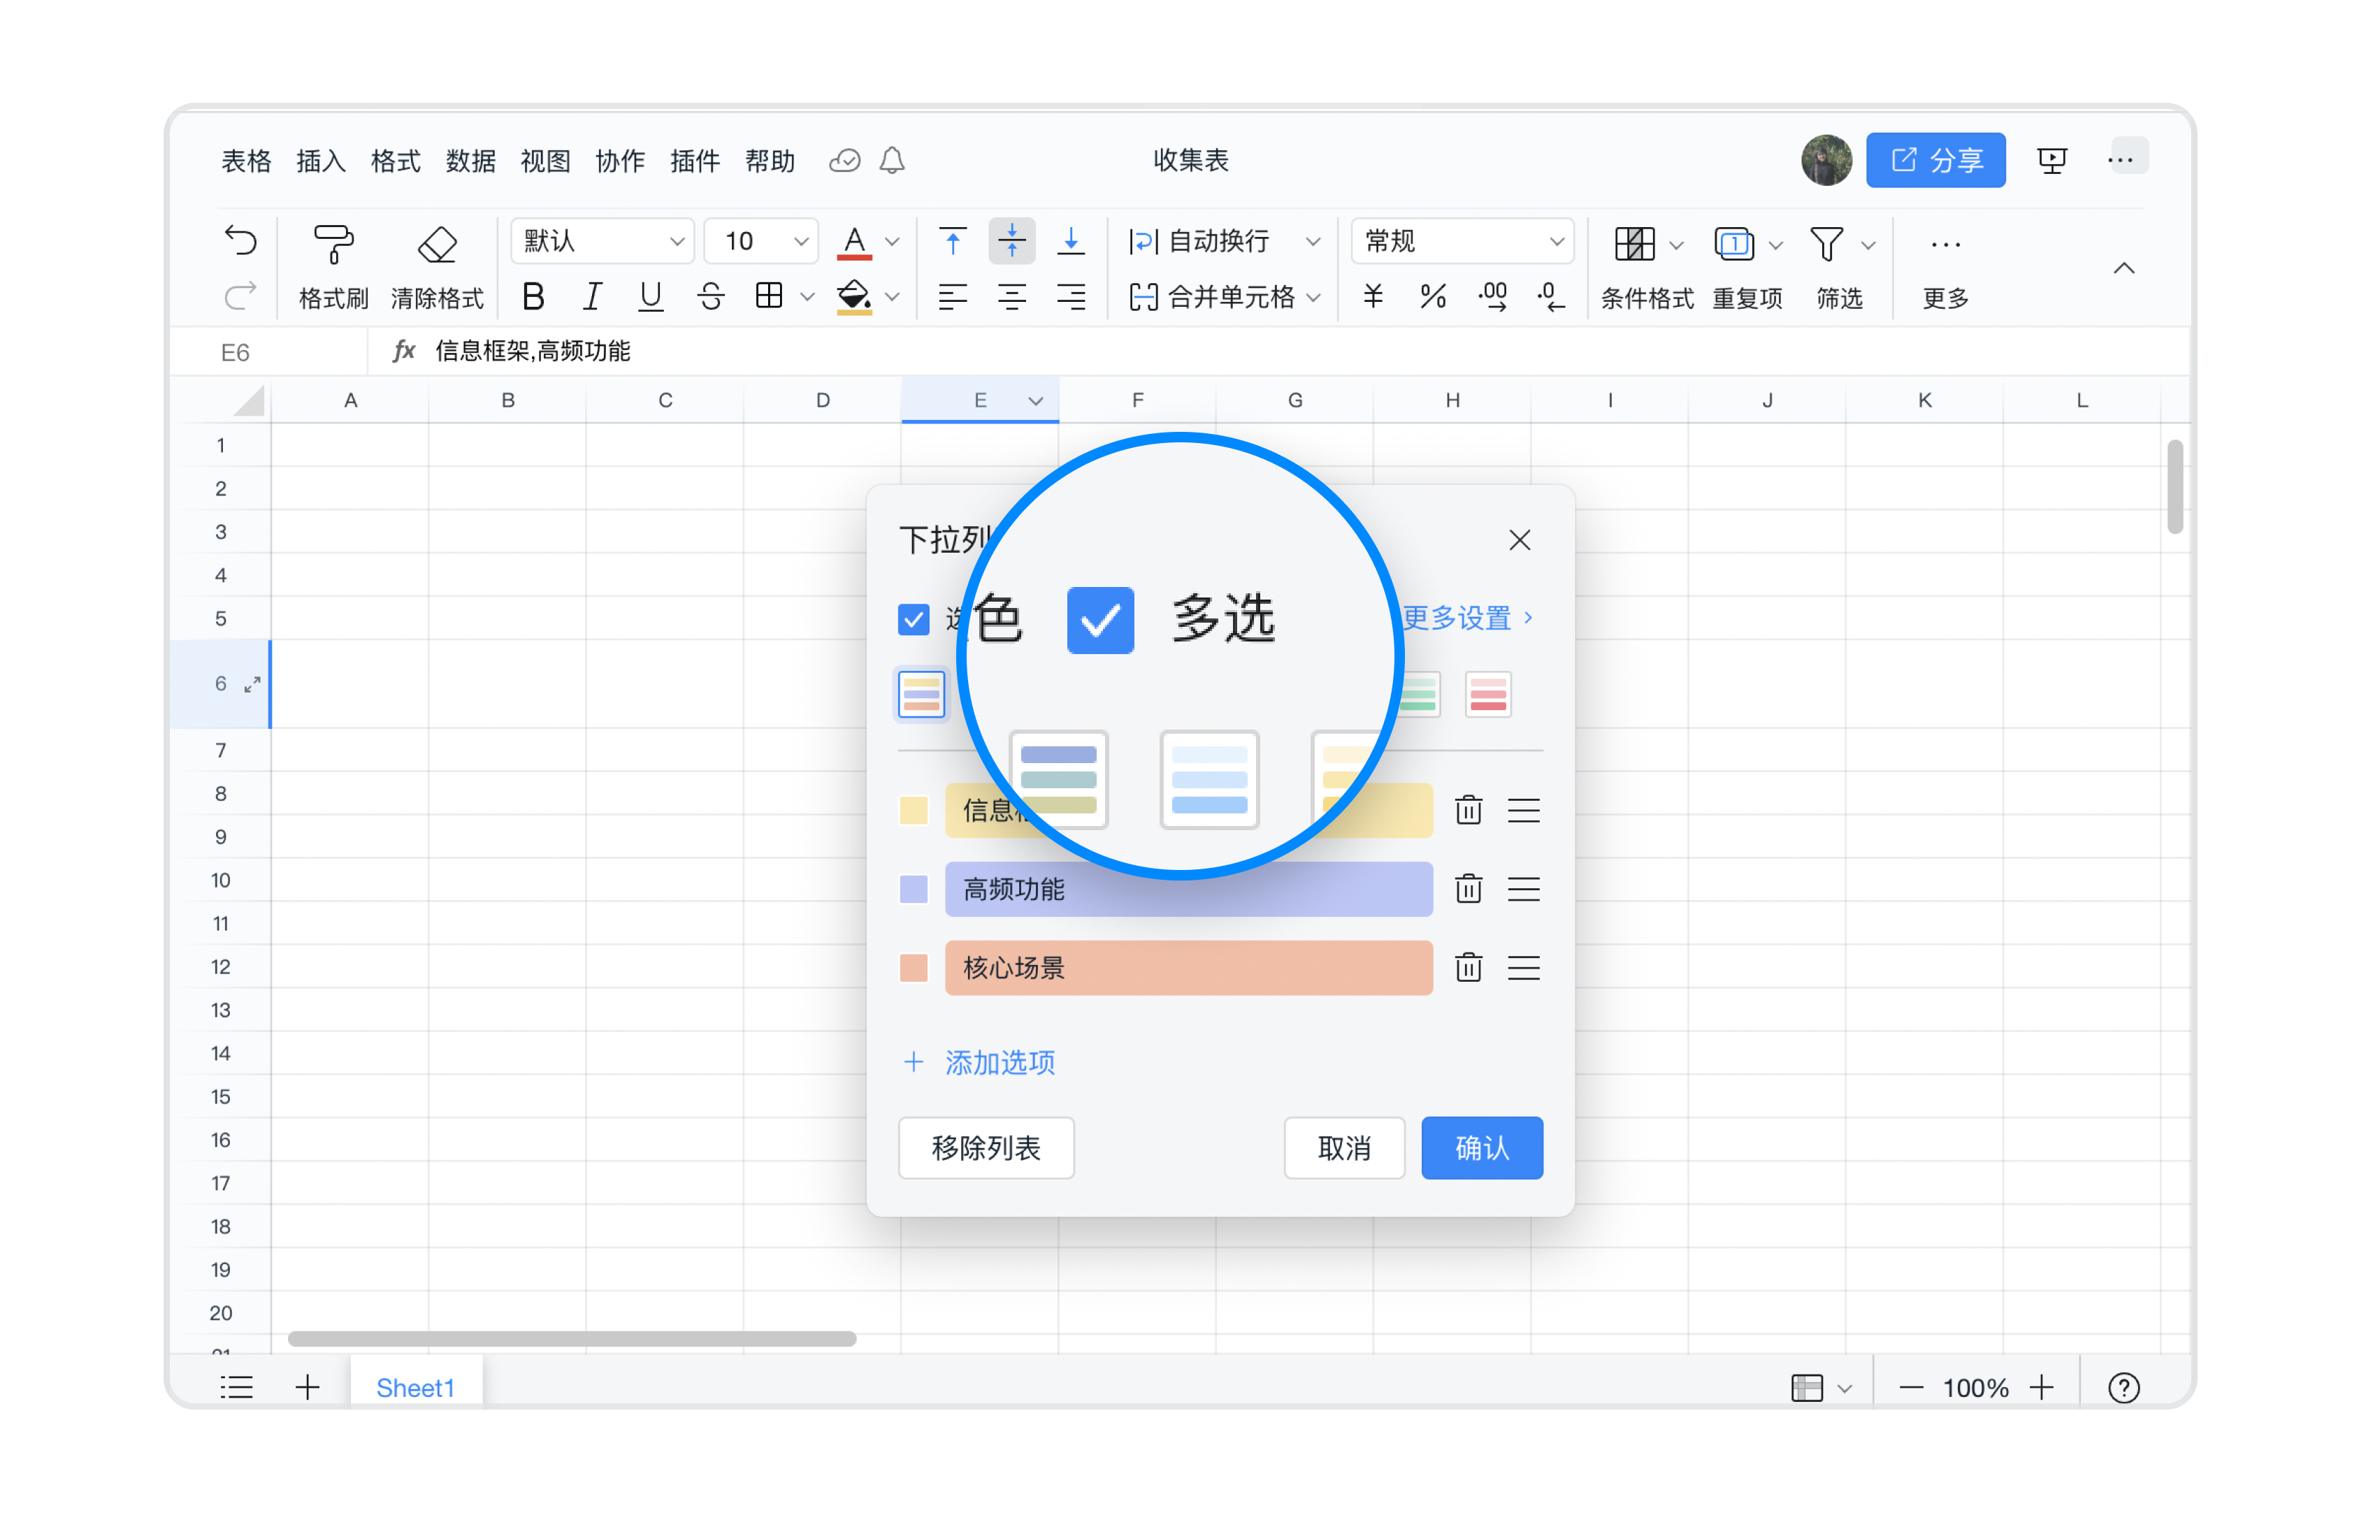Click the purple swatch beside 高频功能

tap(913, 888)
